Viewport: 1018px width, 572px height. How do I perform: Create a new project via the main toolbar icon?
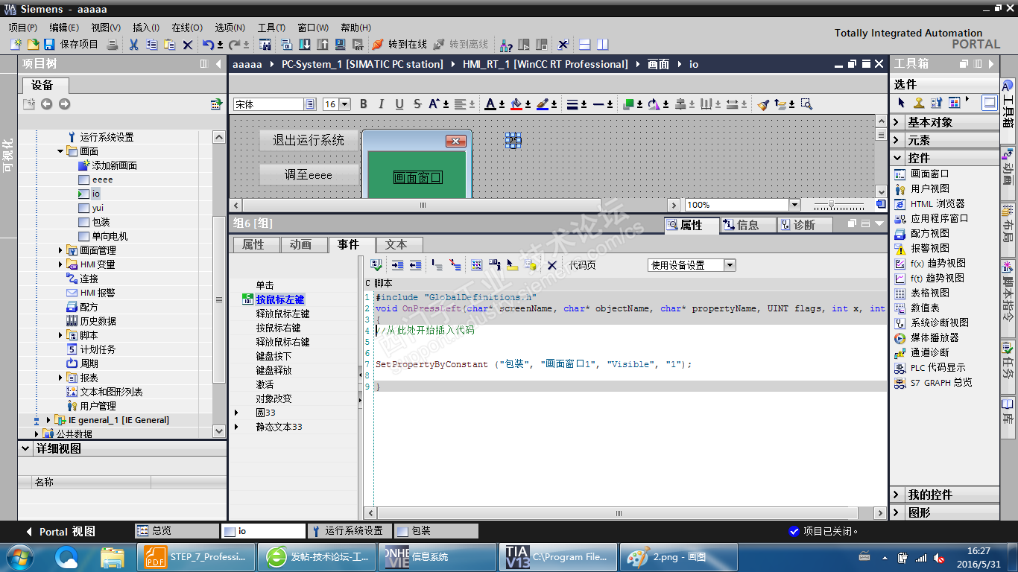(16, 45)
